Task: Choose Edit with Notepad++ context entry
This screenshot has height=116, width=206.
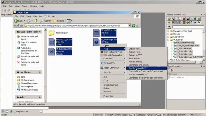Action: pos(113,55)
